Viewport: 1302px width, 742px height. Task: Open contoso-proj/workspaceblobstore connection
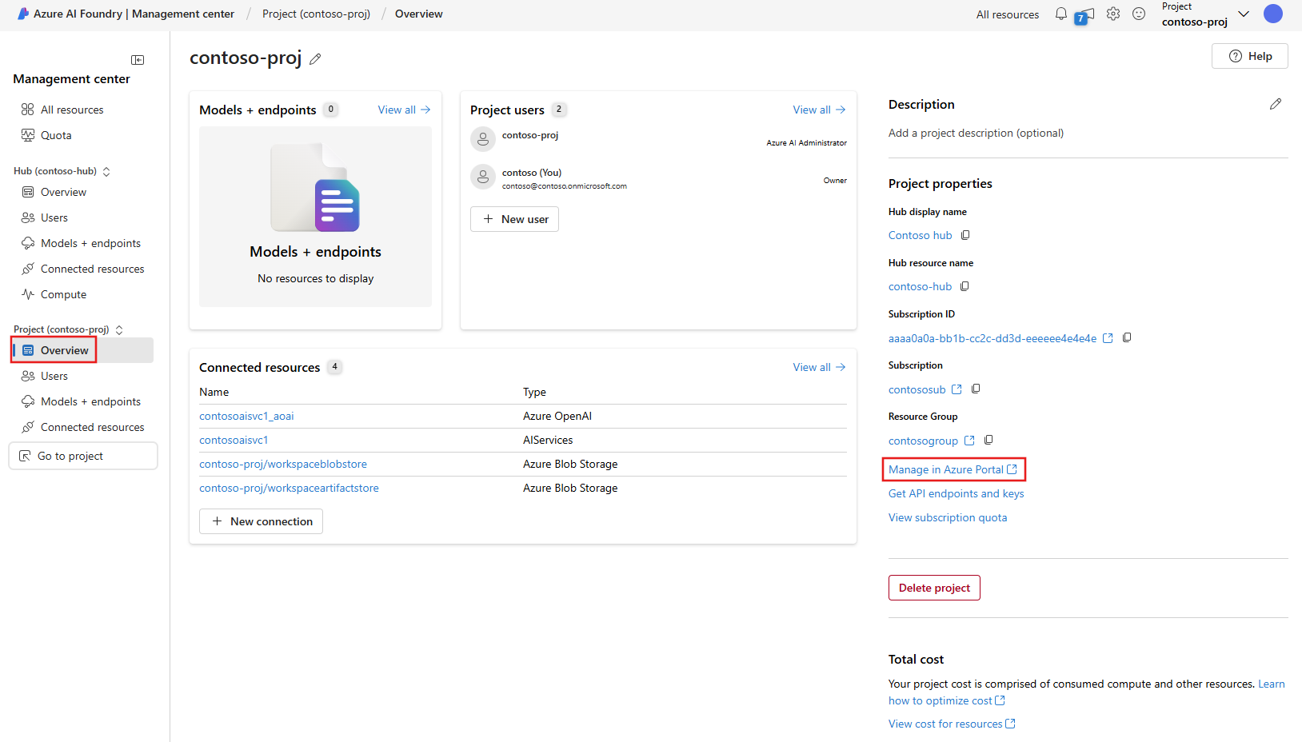click(283, 464)
